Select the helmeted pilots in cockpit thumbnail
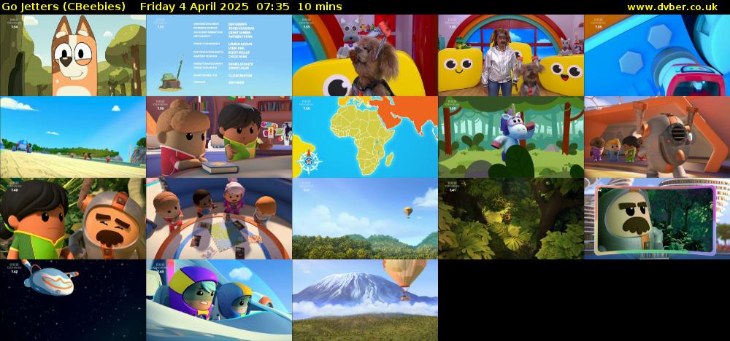Screen dimensions: 730x341 pos(219,300)
